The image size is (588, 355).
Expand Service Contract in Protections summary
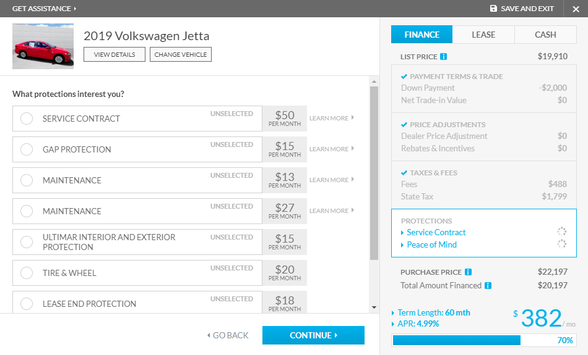coord(433,232)
